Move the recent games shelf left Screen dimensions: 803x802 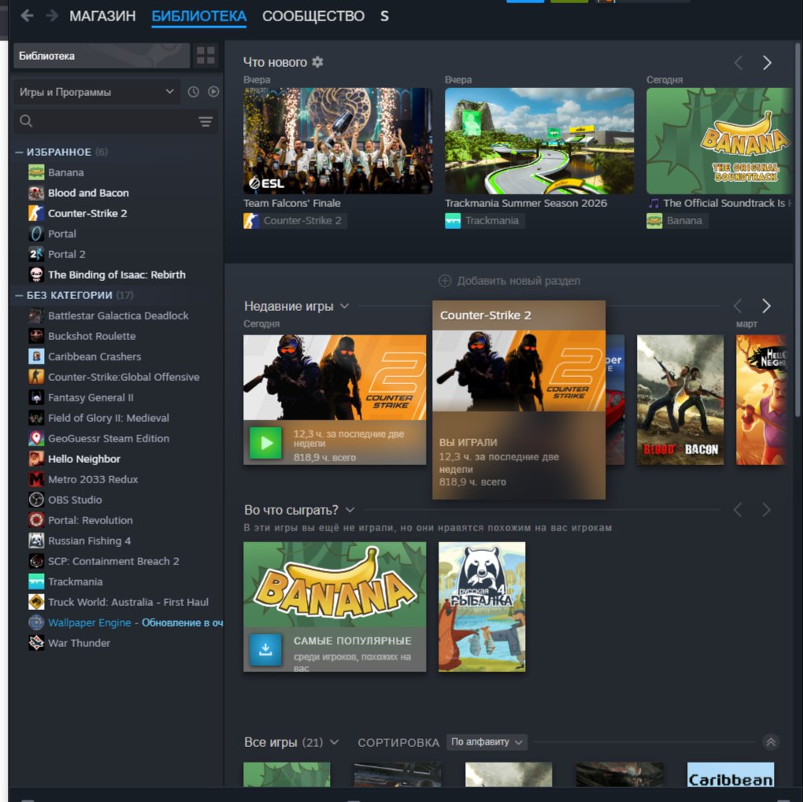pos(738,305)
